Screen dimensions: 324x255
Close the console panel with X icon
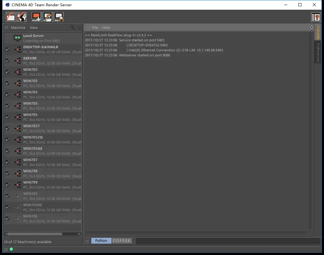(311, 27)
